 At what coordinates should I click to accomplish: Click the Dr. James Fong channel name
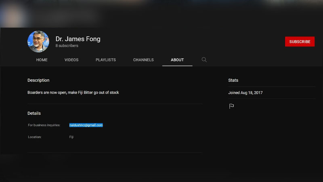coord(78,39)
